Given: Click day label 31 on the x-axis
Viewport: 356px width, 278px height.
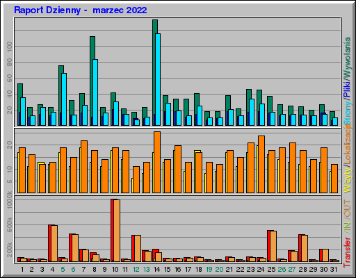Looking at the screenshot, I should coord(334,270).
